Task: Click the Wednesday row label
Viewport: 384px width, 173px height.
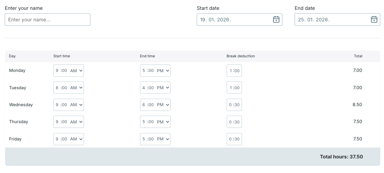Action: 21,105
